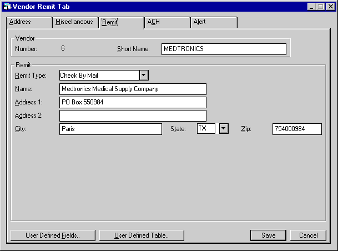Screen dimensions: 338x251
Task: Click the Short Name field containing MEDTRONICS
Action: pyautogui.click(x=224, y=49)
